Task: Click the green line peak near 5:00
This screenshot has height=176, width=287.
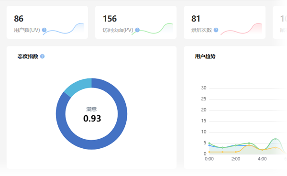Action: coord(276,139)
